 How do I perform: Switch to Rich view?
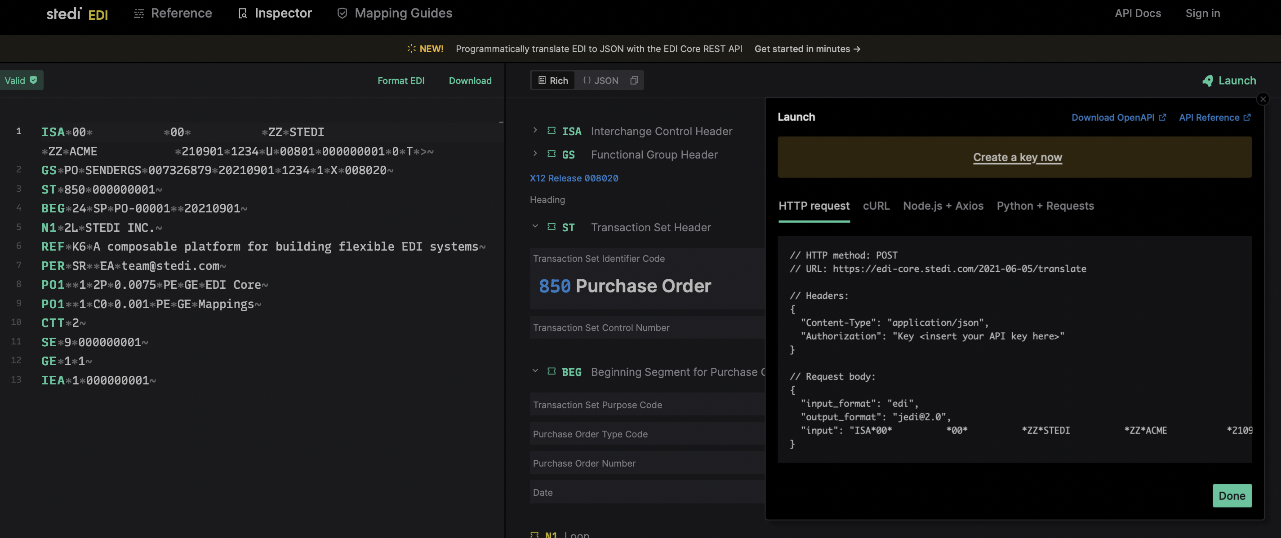(553, 80)
